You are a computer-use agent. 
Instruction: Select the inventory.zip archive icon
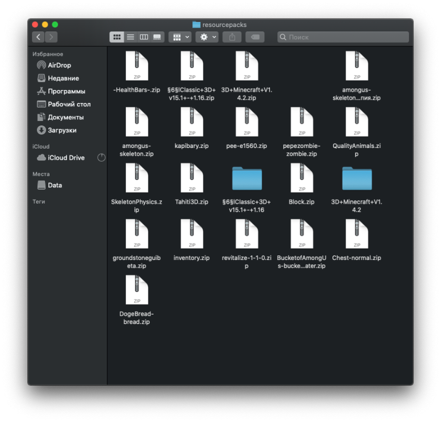pyautogui.click(x=191, y=234)
